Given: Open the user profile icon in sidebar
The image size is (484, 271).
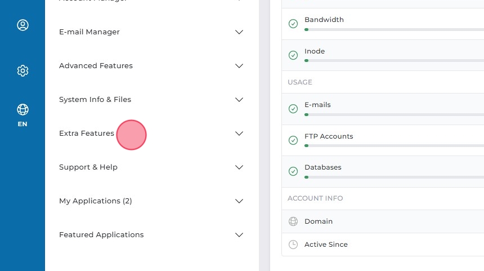Looking at the screenshot, I should 23,25.
